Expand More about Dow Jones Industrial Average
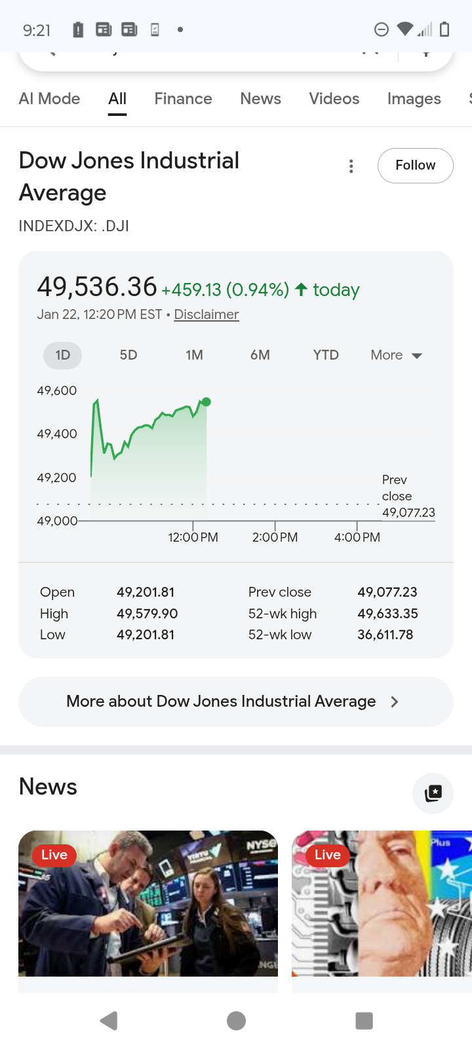This screenshot has width=472, height=1048. click(x=235, y=702)
